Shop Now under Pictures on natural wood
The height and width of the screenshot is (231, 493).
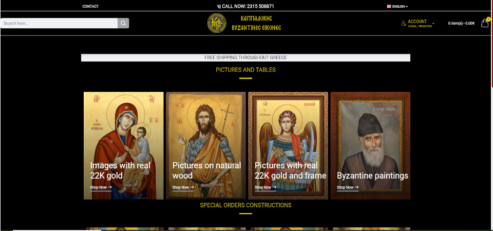click(183, 188)
